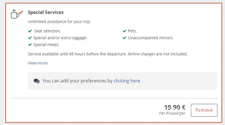This screenshot has width=225, height=125.
Task: Click the checkmark beside Unaccompanied minors
Action: coord(124,38)
